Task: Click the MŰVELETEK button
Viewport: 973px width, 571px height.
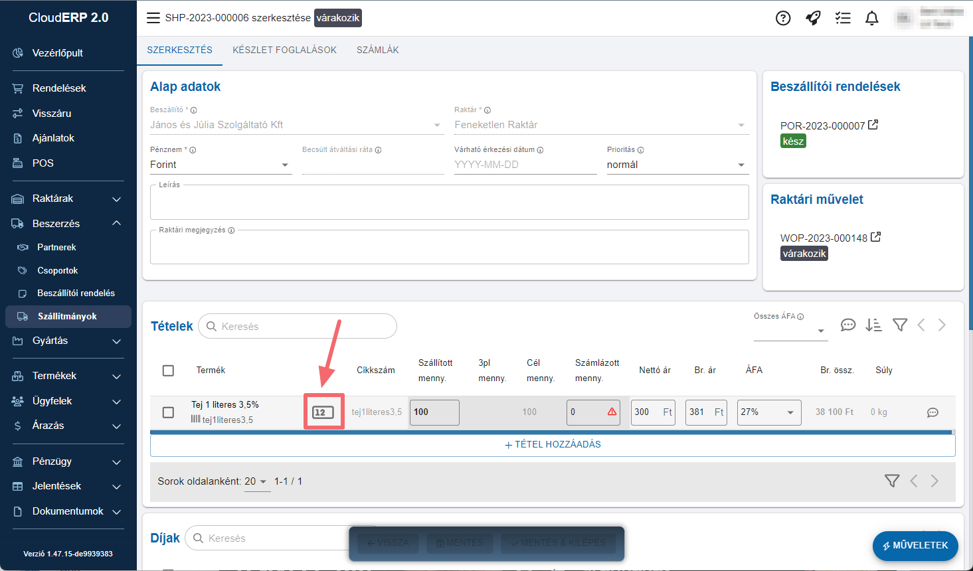Action: [x=915, y=545]
